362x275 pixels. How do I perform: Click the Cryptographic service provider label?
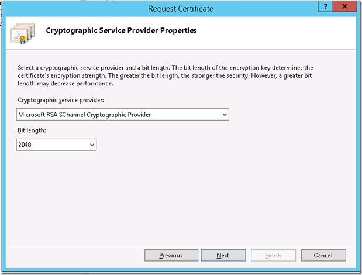click(61, 100)
